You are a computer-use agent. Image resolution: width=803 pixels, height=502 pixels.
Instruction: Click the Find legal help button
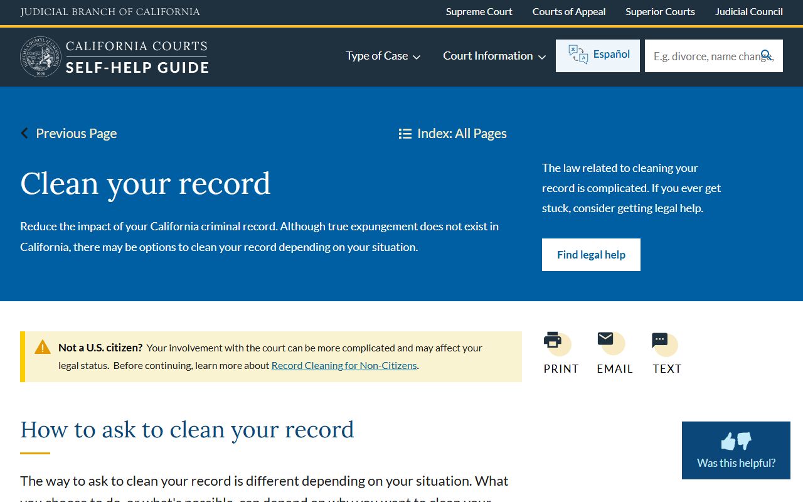click(591, 255)
